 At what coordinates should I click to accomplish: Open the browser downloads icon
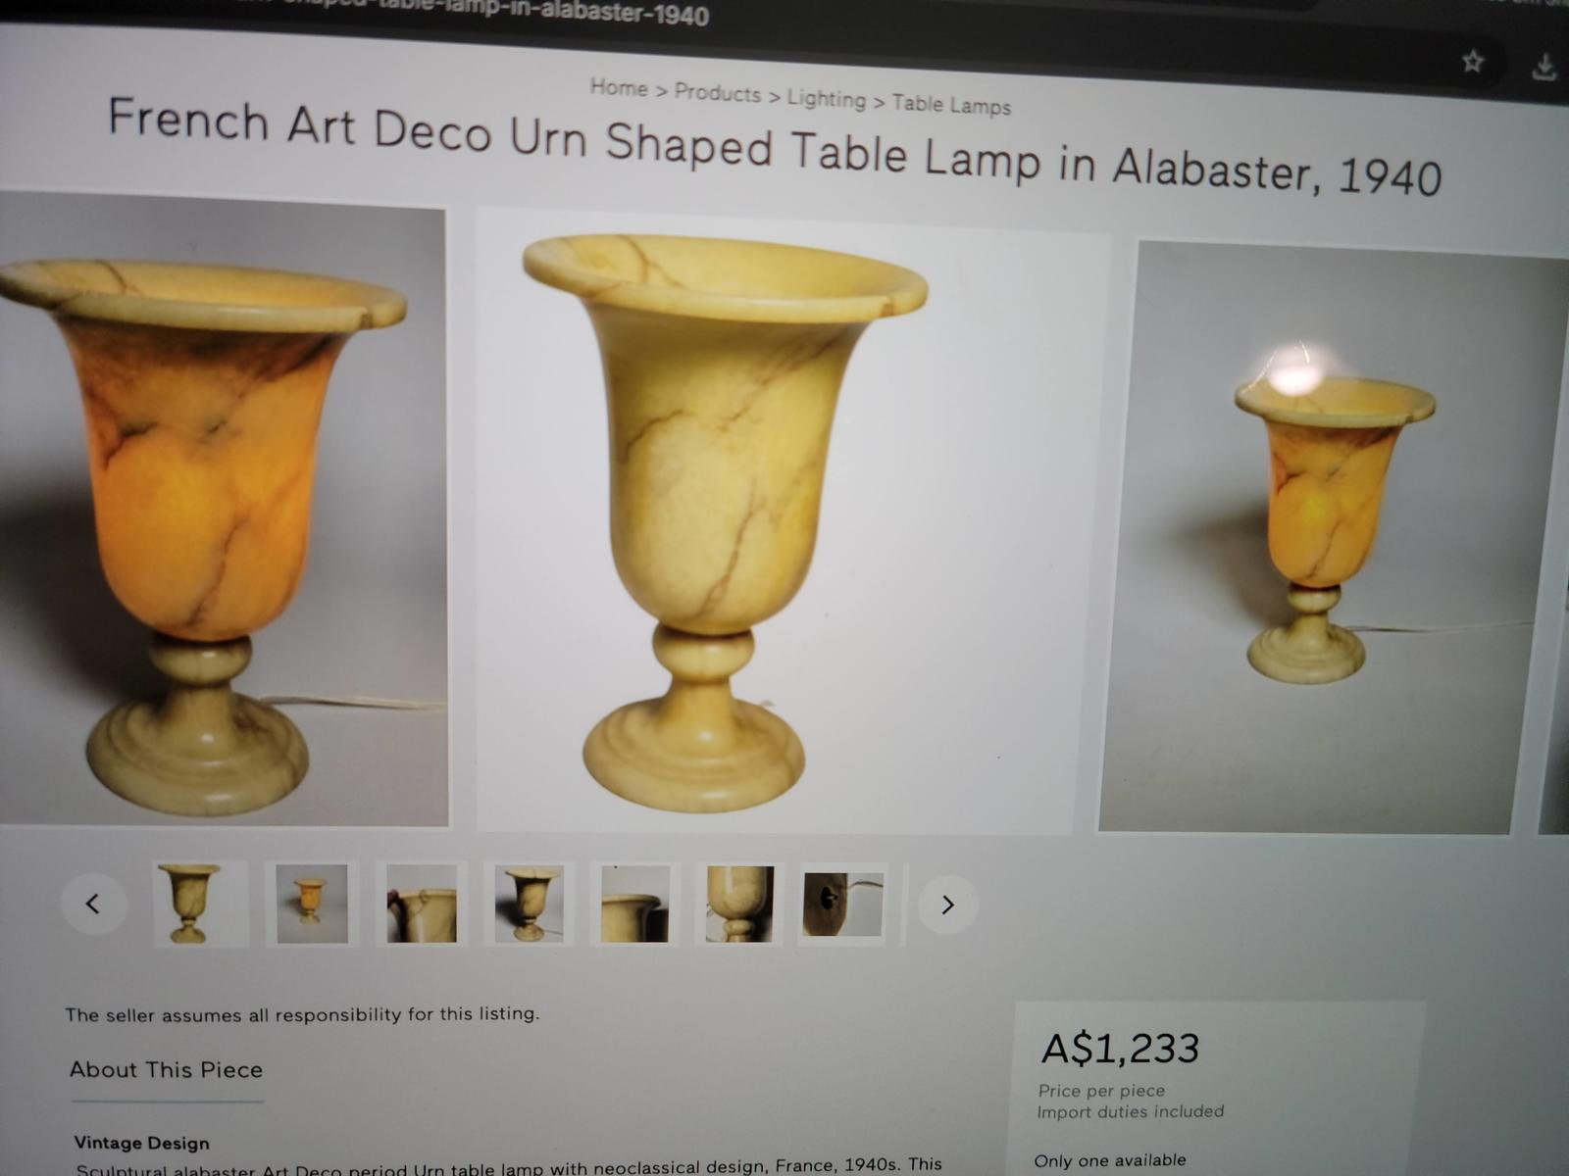[1544, 68]
